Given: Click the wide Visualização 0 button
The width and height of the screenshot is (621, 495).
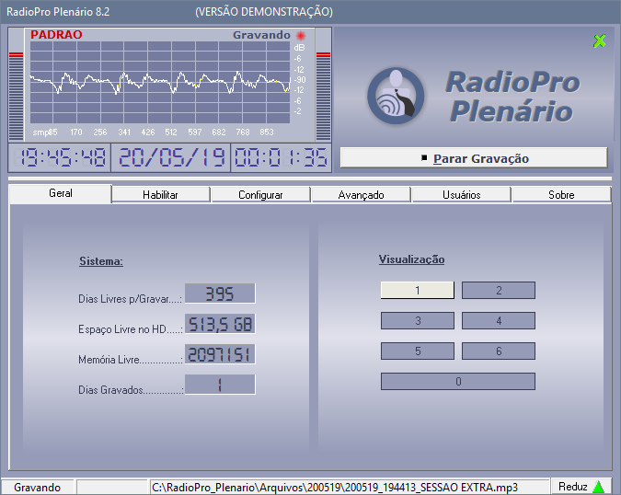Looking at the screenshot, I should click(x=458, y=381).
